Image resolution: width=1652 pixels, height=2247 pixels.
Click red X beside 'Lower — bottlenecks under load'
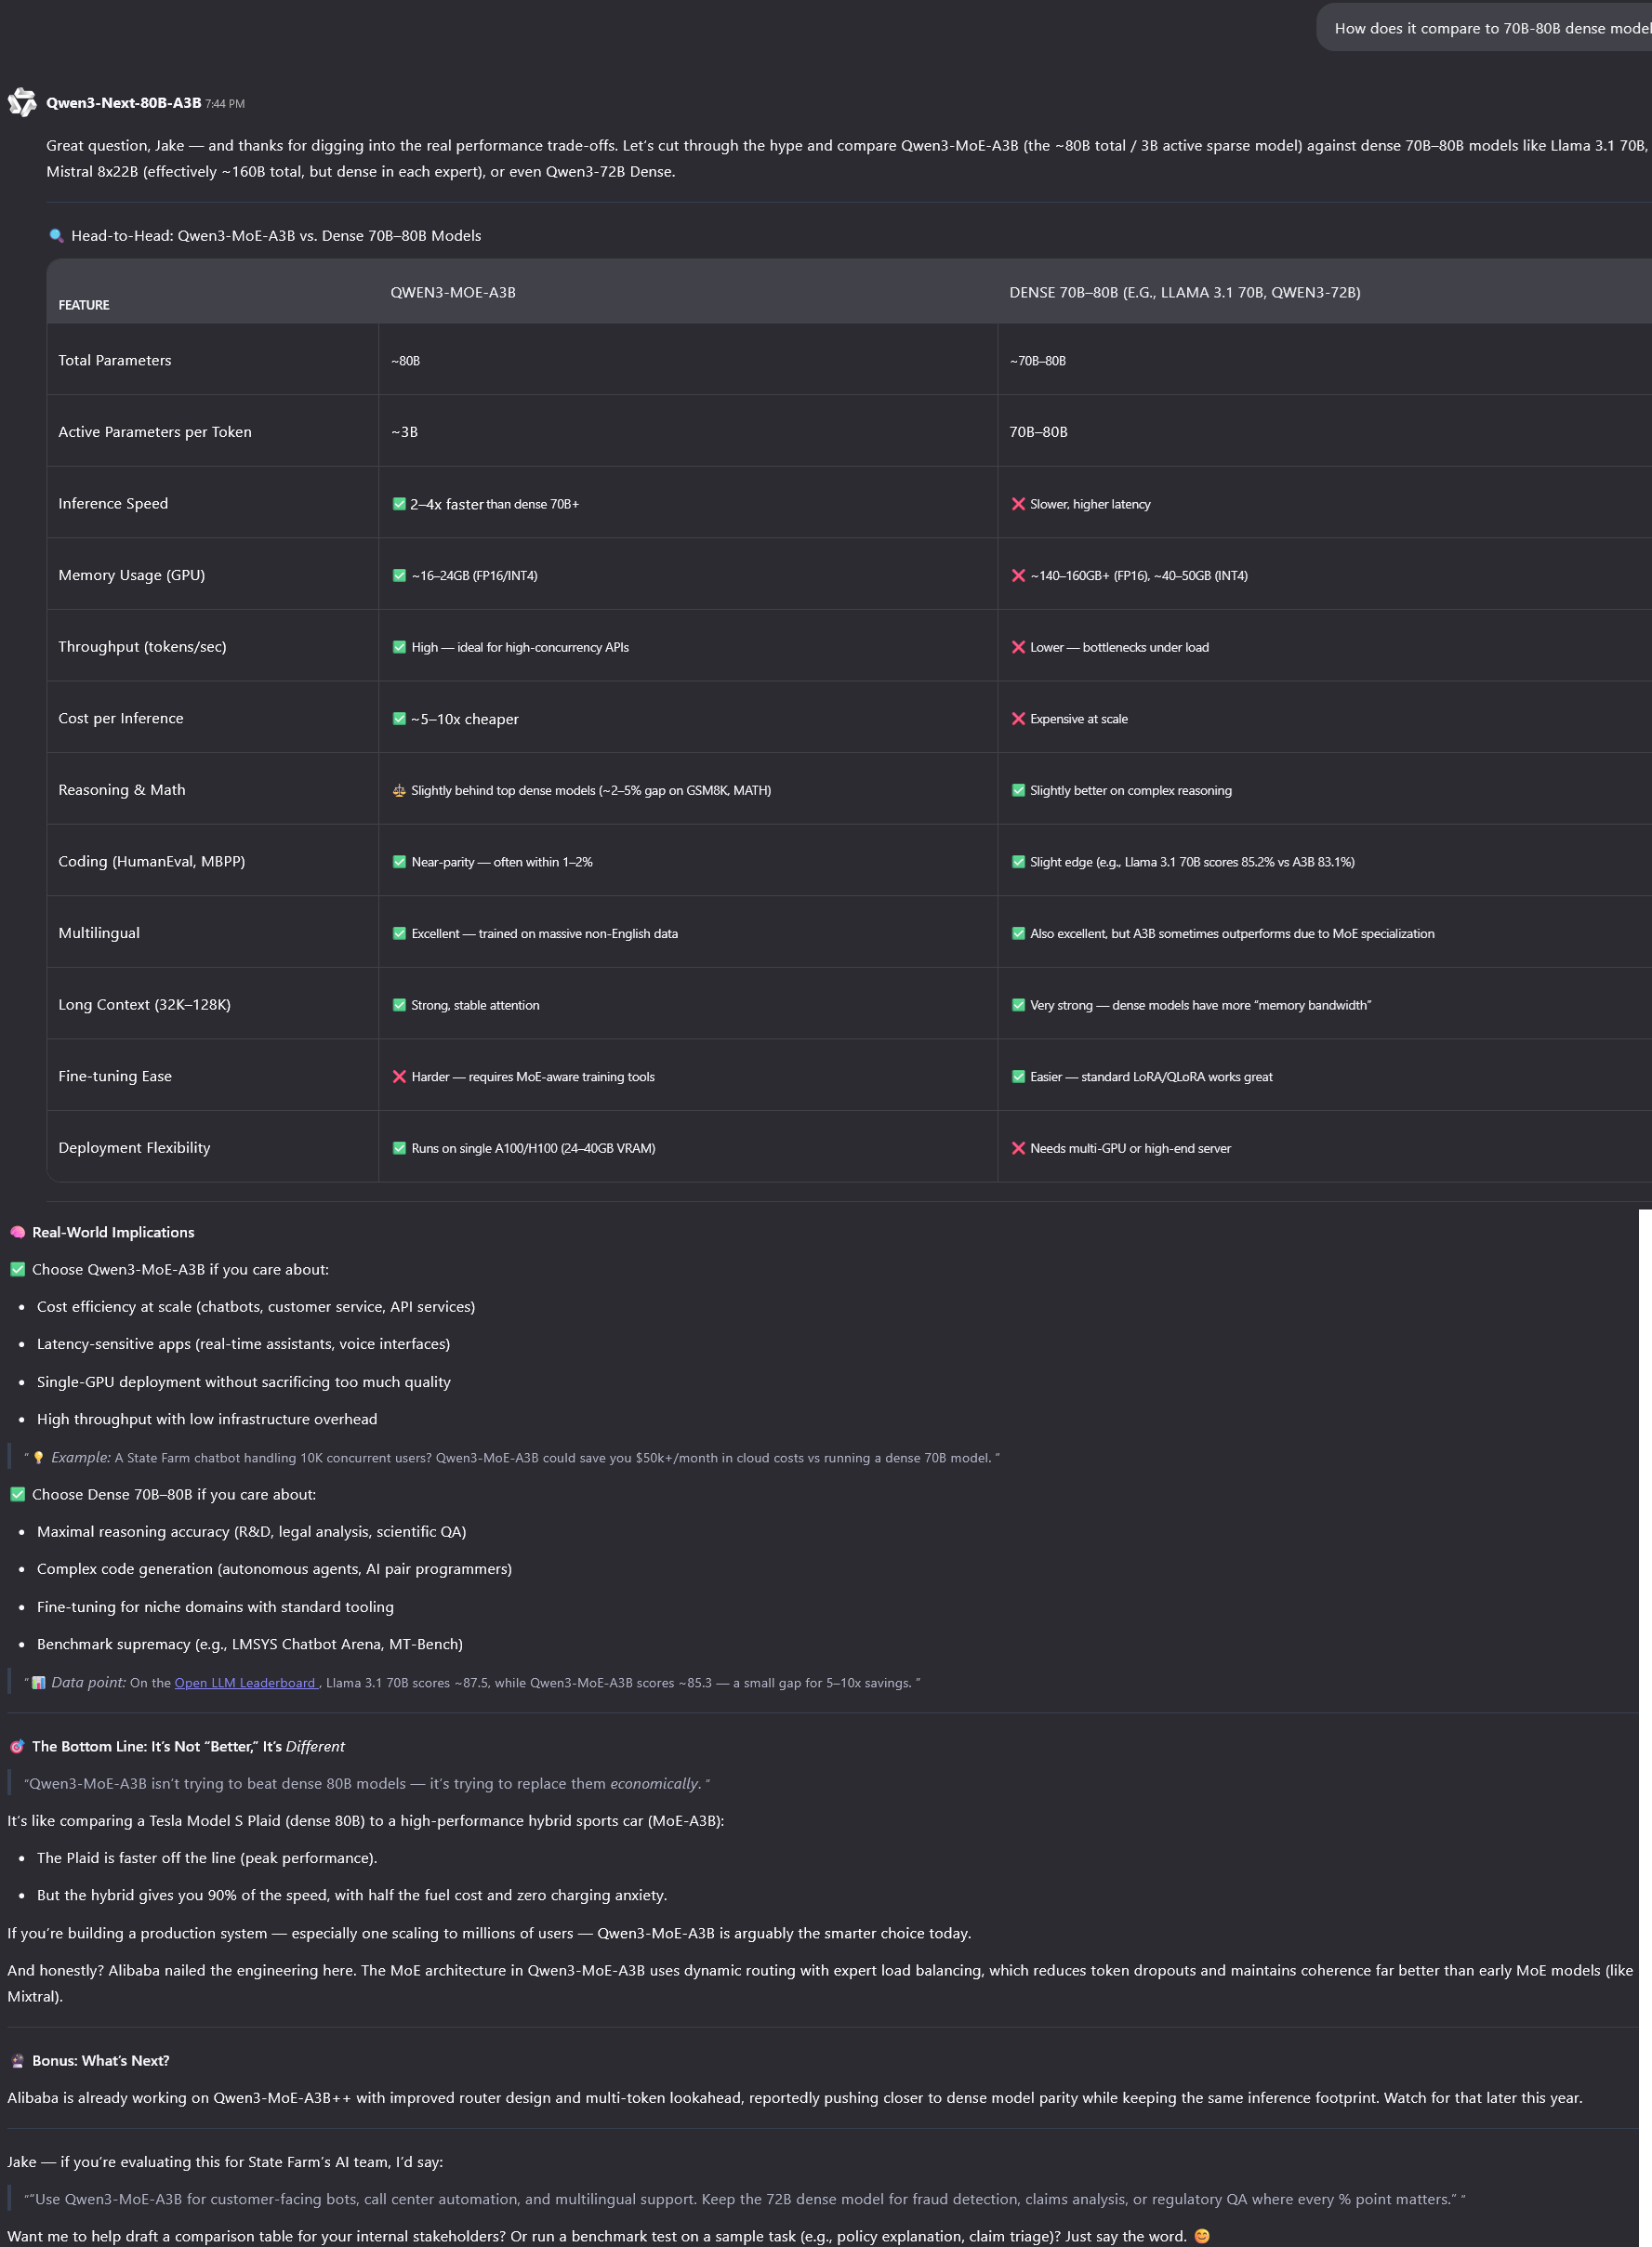point(1018,647)
